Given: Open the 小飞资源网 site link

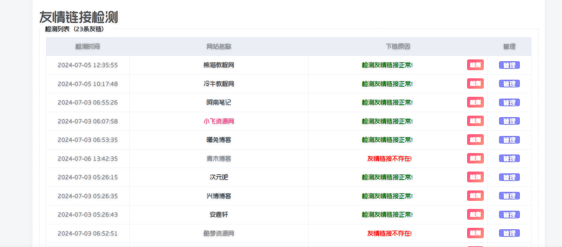Looking at the screenshot, I should coord(219,121).
